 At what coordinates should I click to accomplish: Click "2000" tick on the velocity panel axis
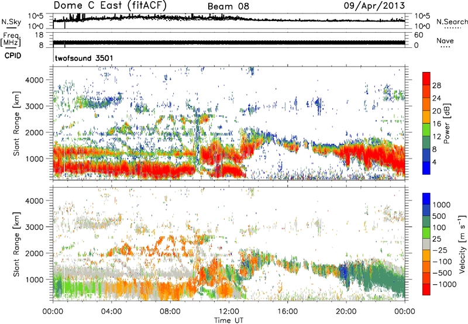click(x=35, y=253)
